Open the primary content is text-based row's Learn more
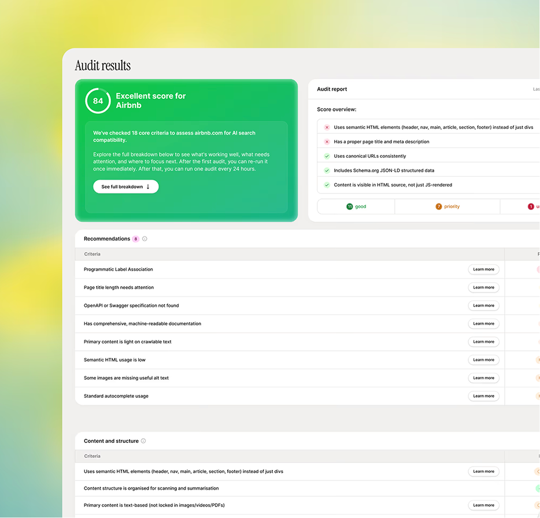 [x=483, y=505]
